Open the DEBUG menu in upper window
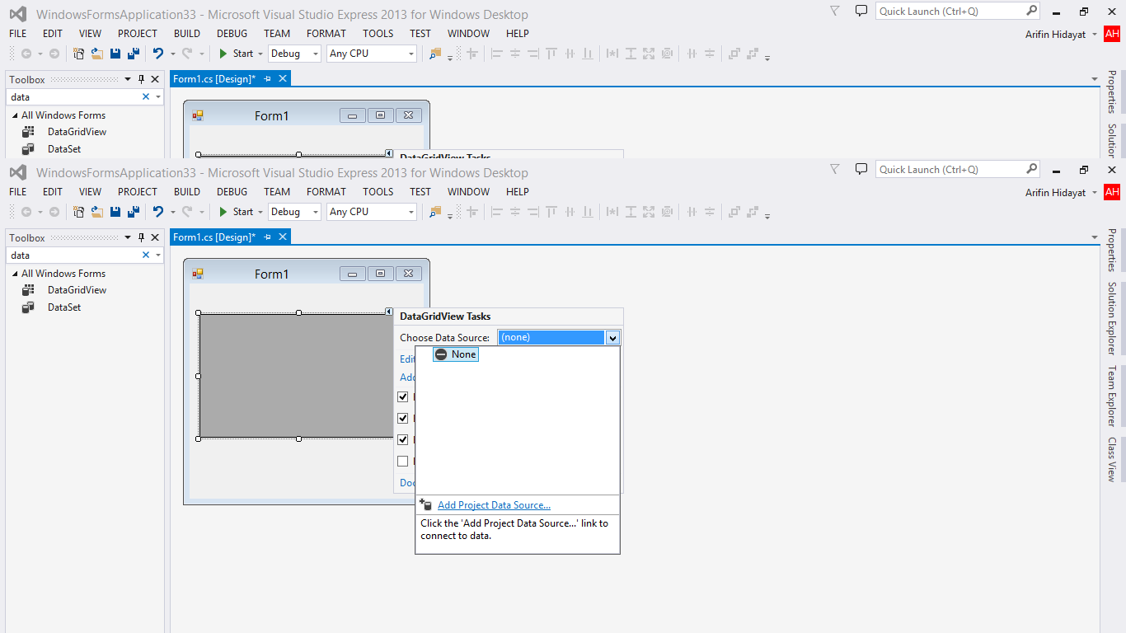Image resolution: width=1126 pixels, height=633 pixels. 232,34
